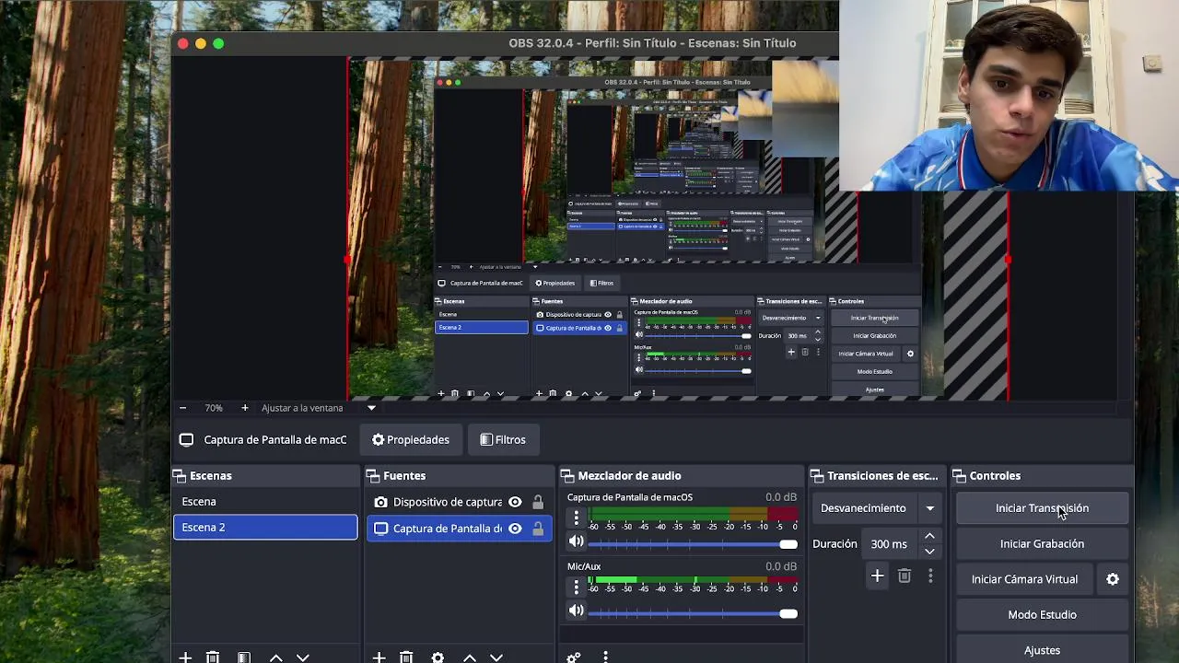
Task: Adjust Mic/Aux volume slider
Action: pyautogui.click(x=693, y=613)
